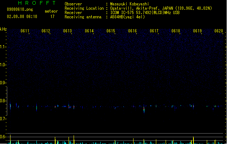The height and width of the screenshot is (144, 227).
Task: Select observer name Masayuki Kobayashi
Action: click(x=130, y=4)
